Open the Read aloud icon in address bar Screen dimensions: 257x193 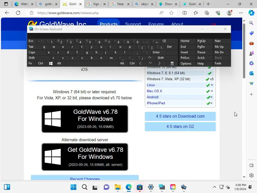[x=161, y=13]
